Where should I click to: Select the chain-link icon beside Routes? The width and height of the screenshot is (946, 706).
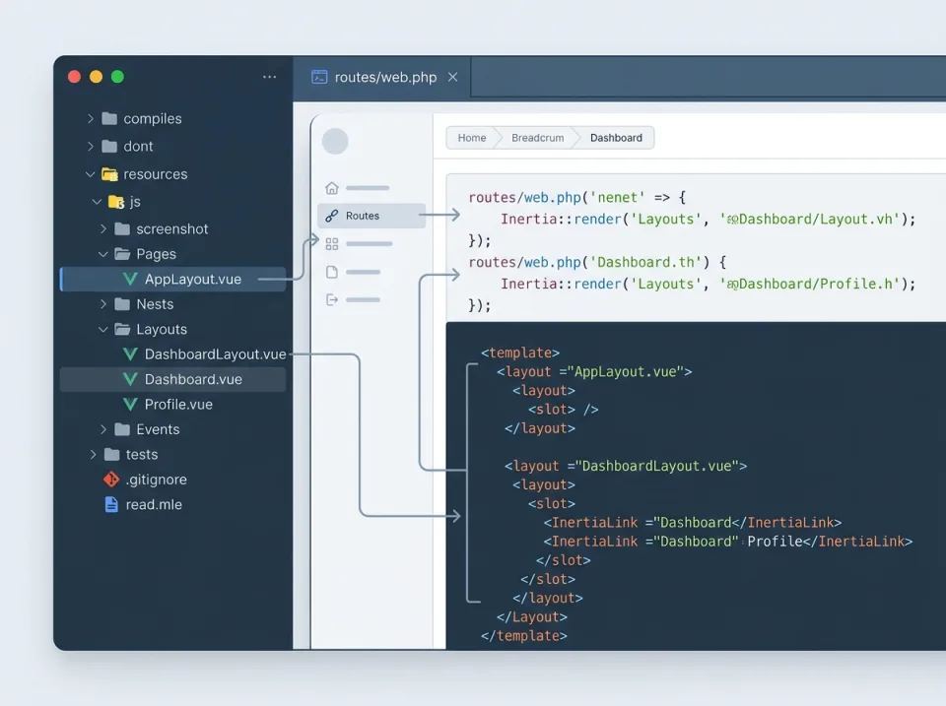[331, 216]
